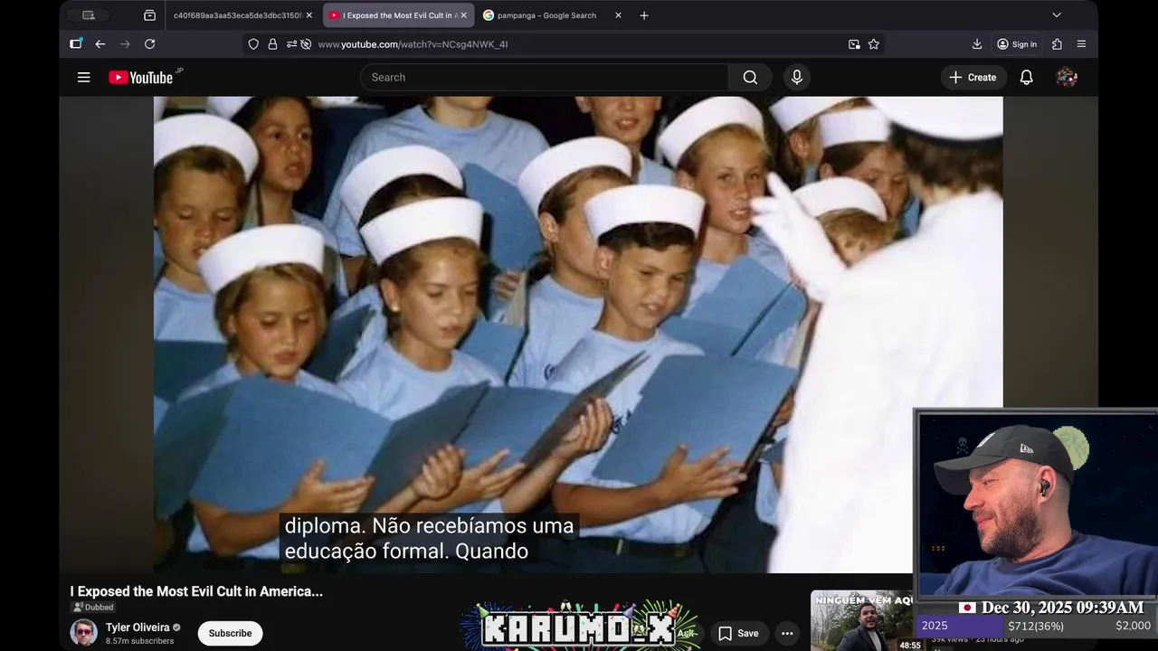The height and width of the screenshot is (651, 1158).
Task: Open the Tyler Oliveira channel name link
Action: point(138,627)
